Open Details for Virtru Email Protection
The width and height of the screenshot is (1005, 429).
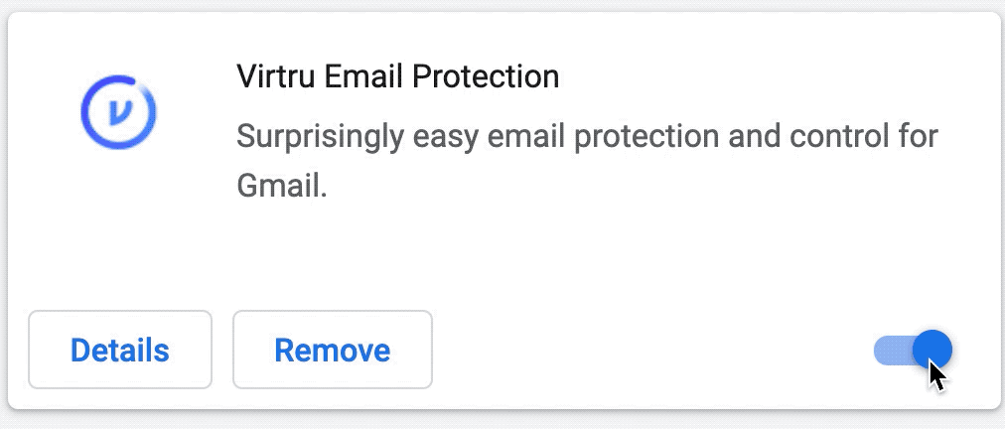pos(120,350)
